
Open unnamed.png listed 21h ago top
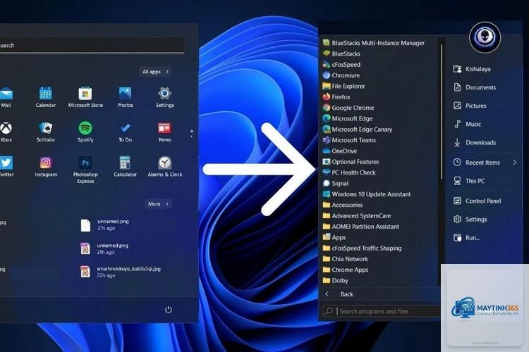tap(105, 225)
